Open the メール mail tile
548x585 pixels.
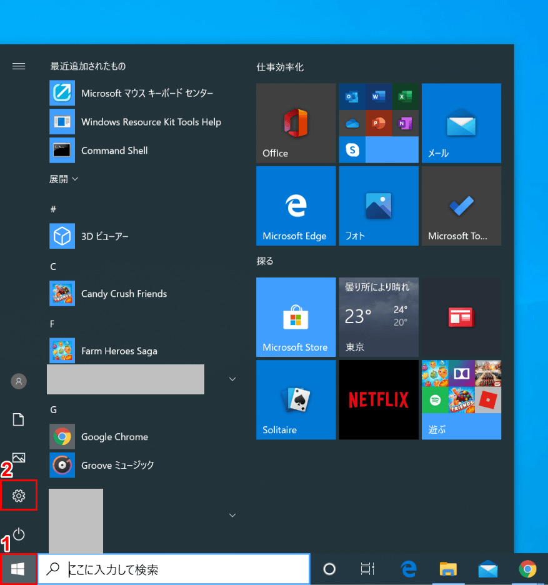point(461,123)
